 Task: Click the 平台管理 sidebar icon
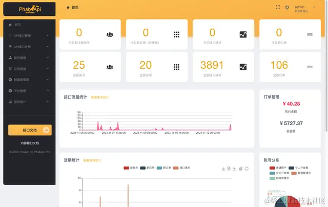[x=10, y=91]
